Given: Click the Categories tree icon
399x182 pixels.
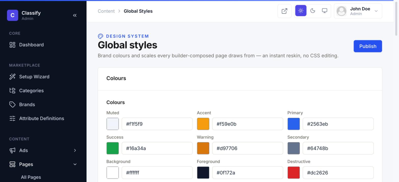Looking at the screenshot, I should click(12, 91).
